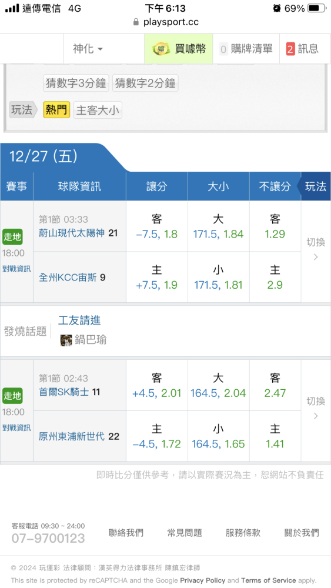Open the 購牌清單 tab
The height and width of the screenshot is (588, 331).
(246, 49)
